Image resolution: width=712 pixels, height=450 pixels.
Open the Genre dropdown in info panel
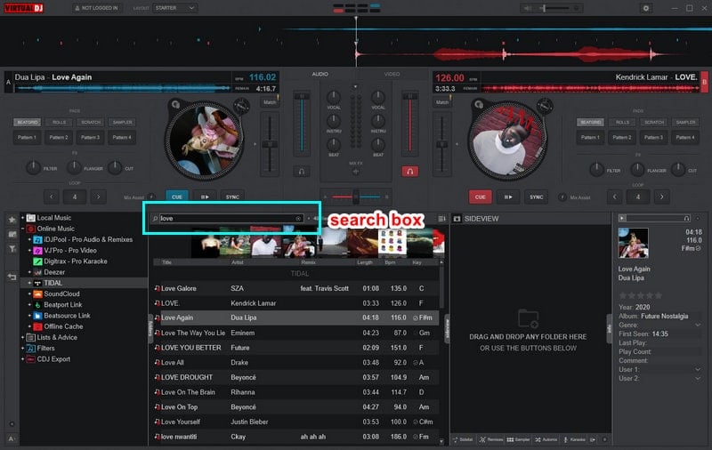coord(698,325)
